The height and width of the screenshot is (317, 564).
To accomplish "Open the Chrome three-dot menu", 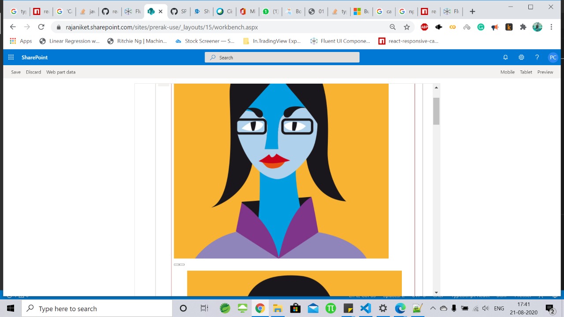I will click(x=552, y=27).
